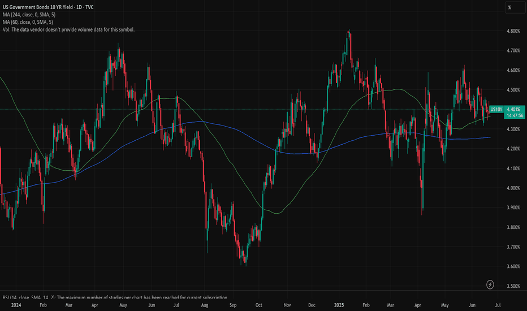
Task: Click the 4.000% price axis label
Action: point(513,188)
